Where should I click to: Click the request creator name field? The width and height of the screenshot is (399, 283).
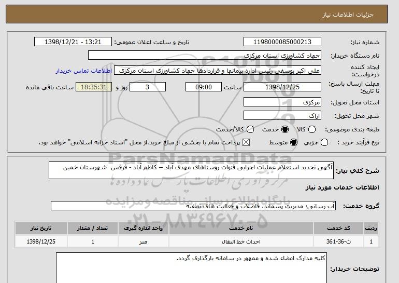point(218,71)
